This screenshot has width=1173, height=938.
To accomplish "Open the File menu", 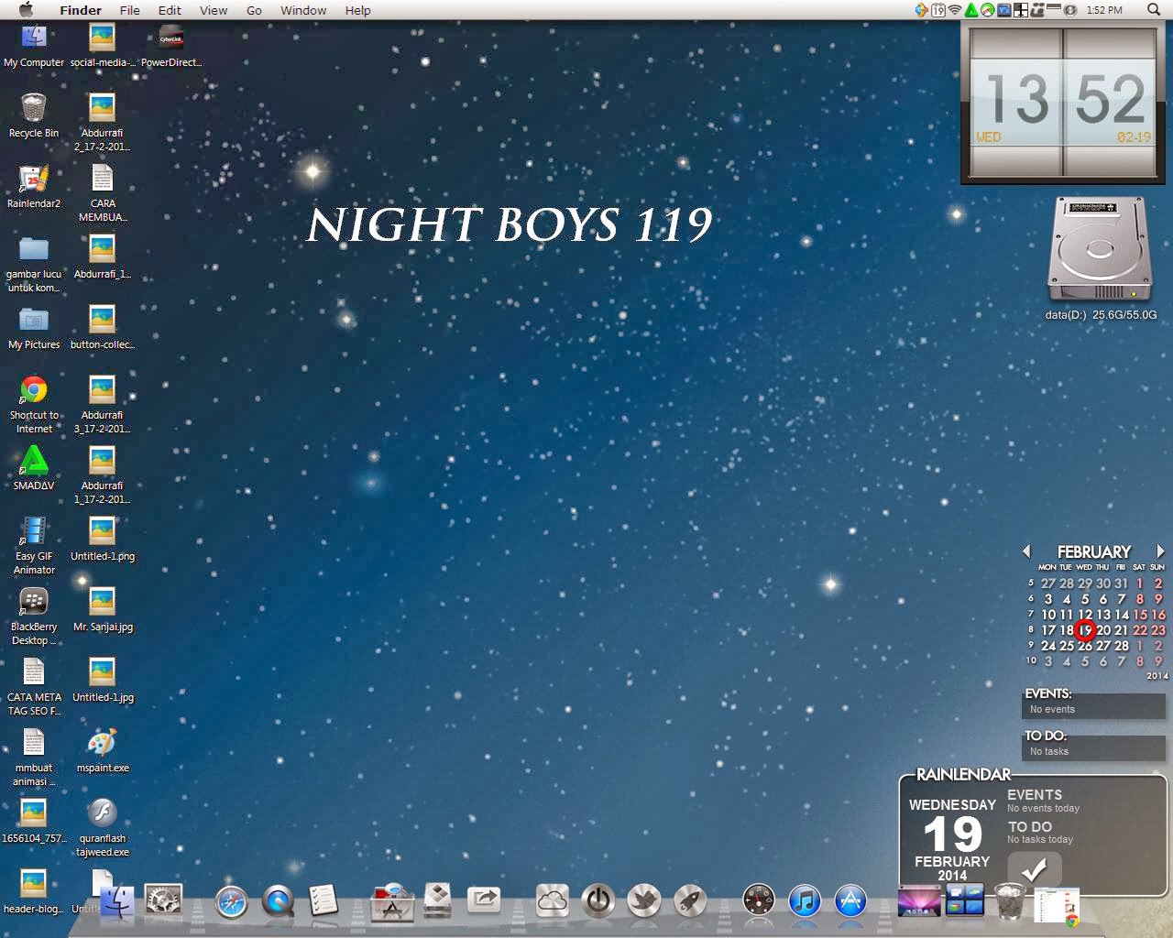I will point(130,10).
